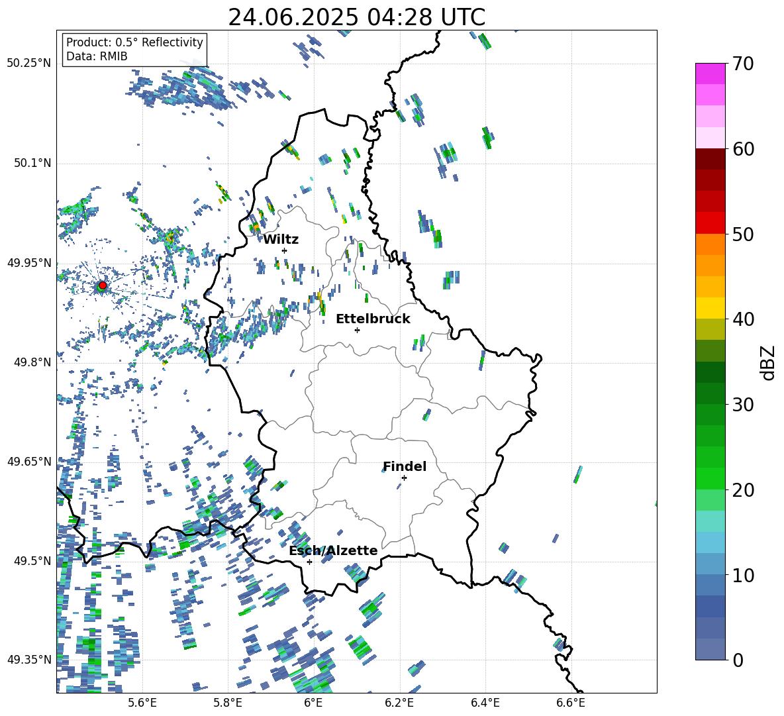The image size is (784, 716).
Task: Click the light blue colorbar segment above 10
Action: point(710,542)
